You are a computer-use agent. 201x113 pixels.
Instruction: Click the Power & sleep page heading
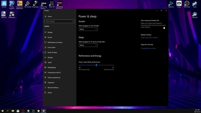(87, 16)
